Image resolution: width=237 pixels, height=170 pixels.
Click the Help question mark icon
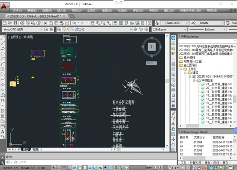click(x=150, y=23)
